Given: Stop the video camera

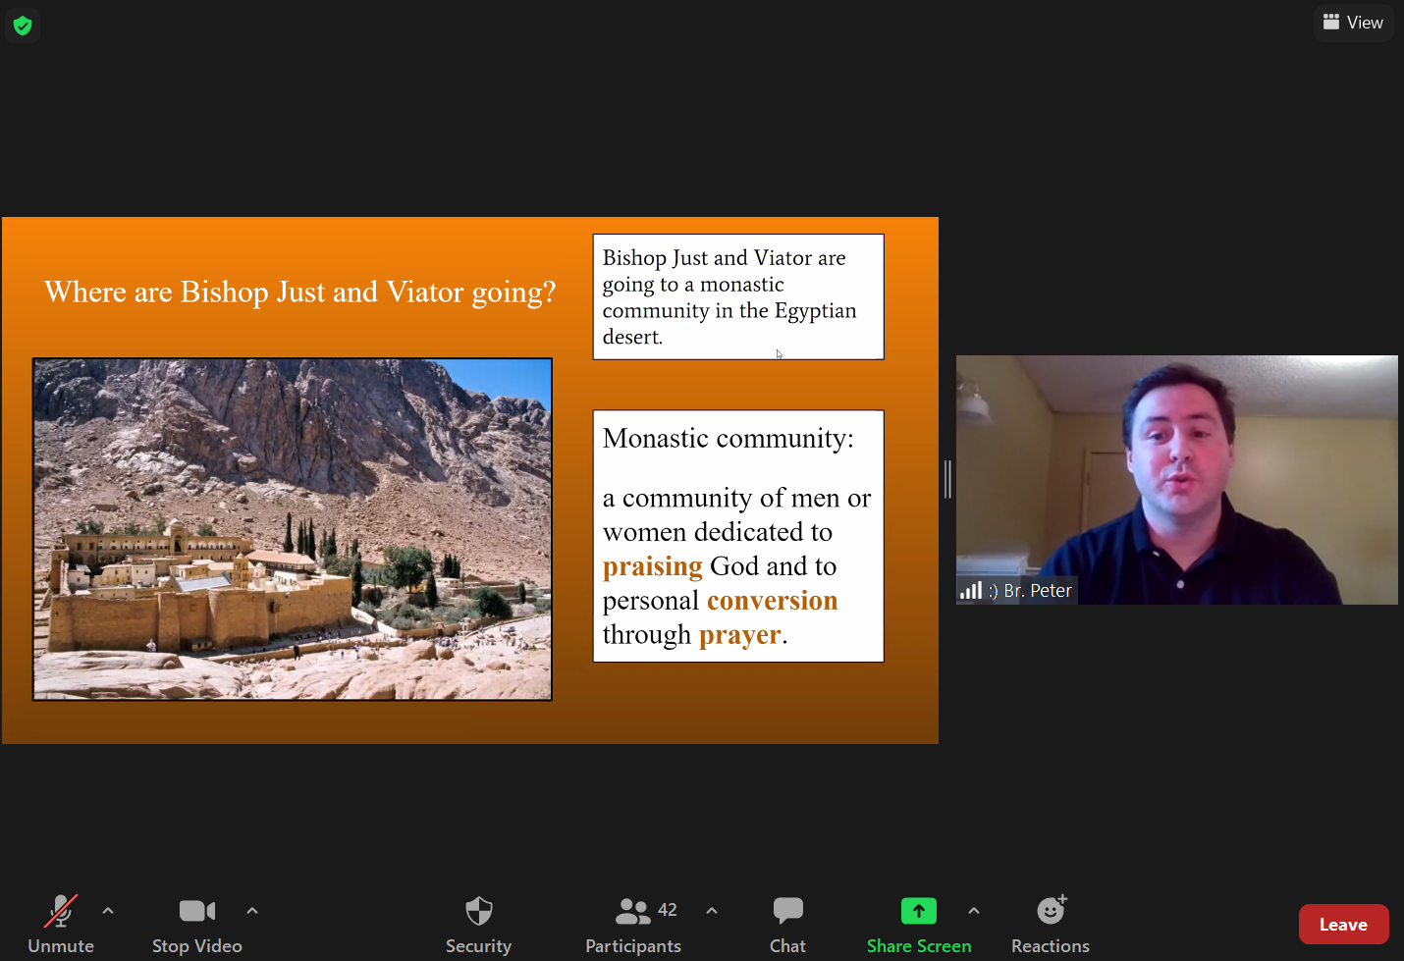Looking at the screenshot, I should (197, 924).
